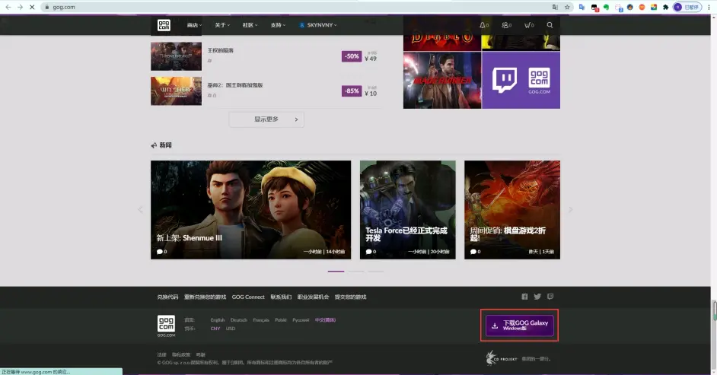717x375 pixels.
Task: Select 中文(简体) language option
Action: (325, 320)
